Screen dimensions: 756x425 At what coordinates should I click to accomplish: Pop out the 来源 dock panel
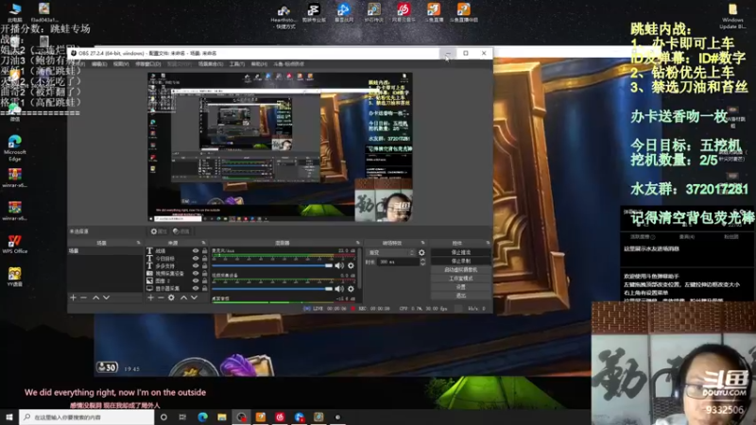pyautogui.click(x=203, y=243)
